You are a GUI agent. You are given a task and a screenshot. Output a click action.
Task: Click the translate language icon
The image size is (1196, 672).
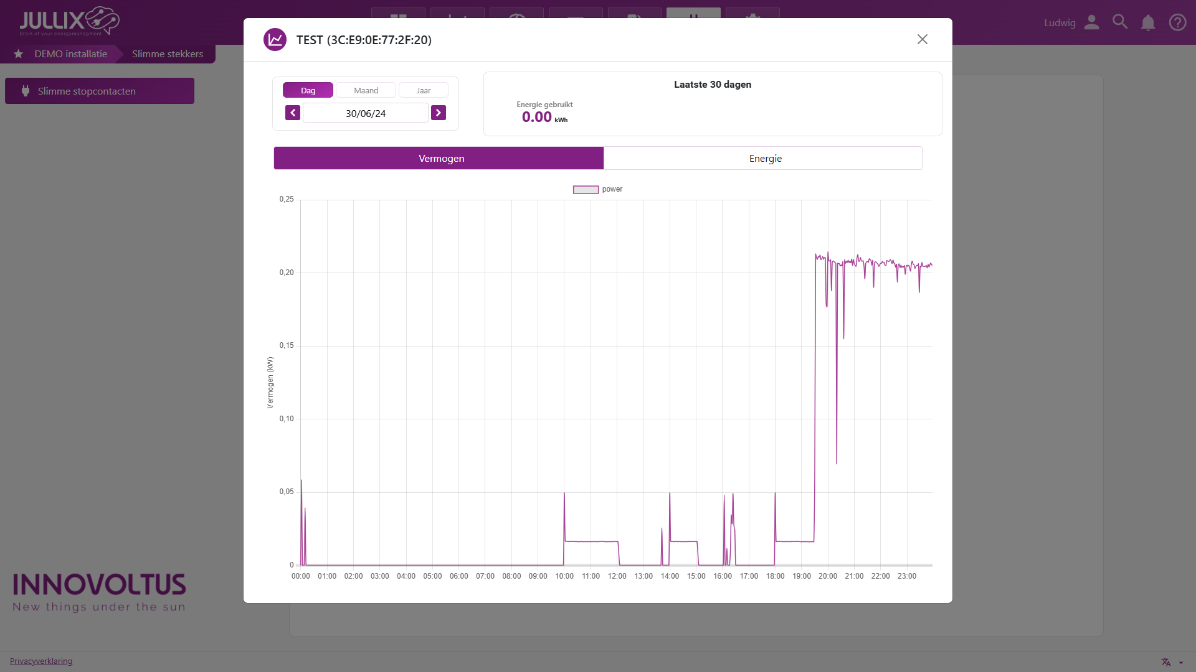(1166, 662)
